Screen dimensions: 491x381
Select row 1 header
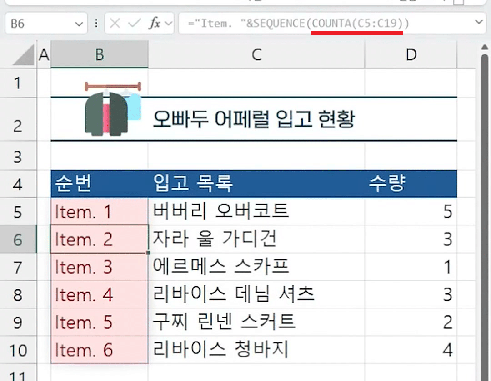click(x=18, y=83)
